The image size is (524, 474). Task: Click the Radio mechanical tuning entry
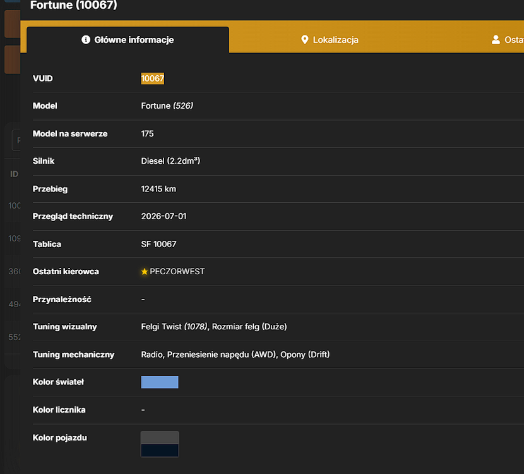pos(152,355)
